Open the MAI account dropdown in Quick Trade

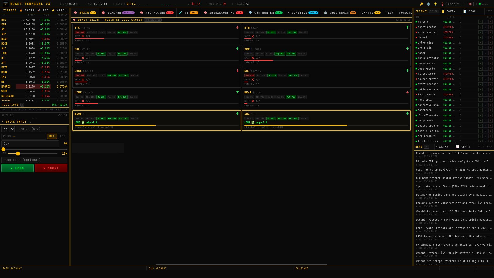[8, 129]
